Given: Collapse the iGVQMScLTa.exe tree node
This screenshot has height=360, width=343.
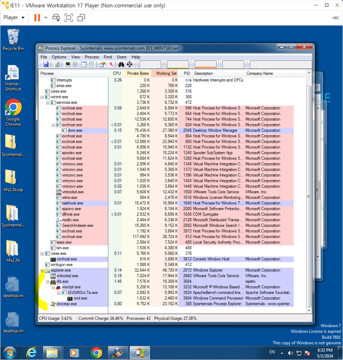Looking at the screenshot, I should 59,293.
